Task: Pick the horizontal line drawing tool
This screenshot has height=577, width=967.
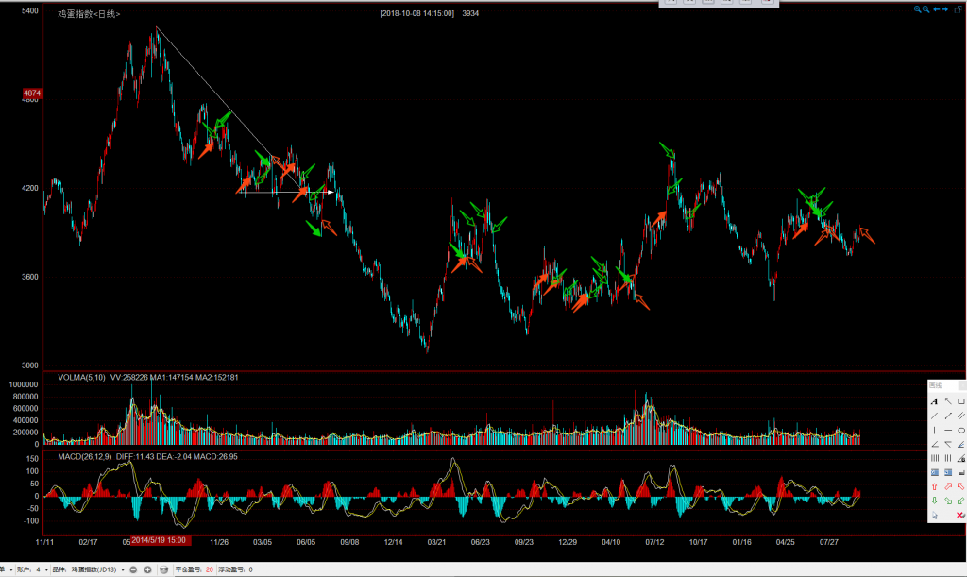Action: pyautogui.click(x=948, y=430)
